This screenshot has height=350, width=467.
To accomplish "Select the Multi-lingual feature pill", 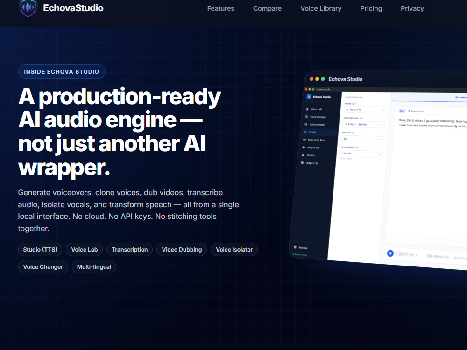I will 94,266.
